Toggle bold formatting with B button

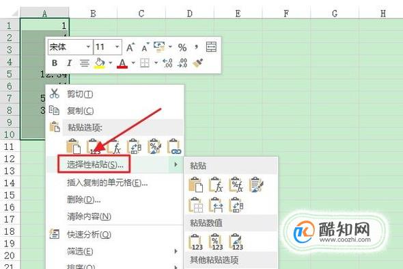click(x=55, y=63)
